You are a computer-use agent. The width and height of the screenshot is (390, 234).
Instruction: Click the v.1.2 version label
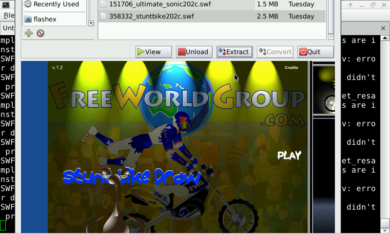pos(58,68)
